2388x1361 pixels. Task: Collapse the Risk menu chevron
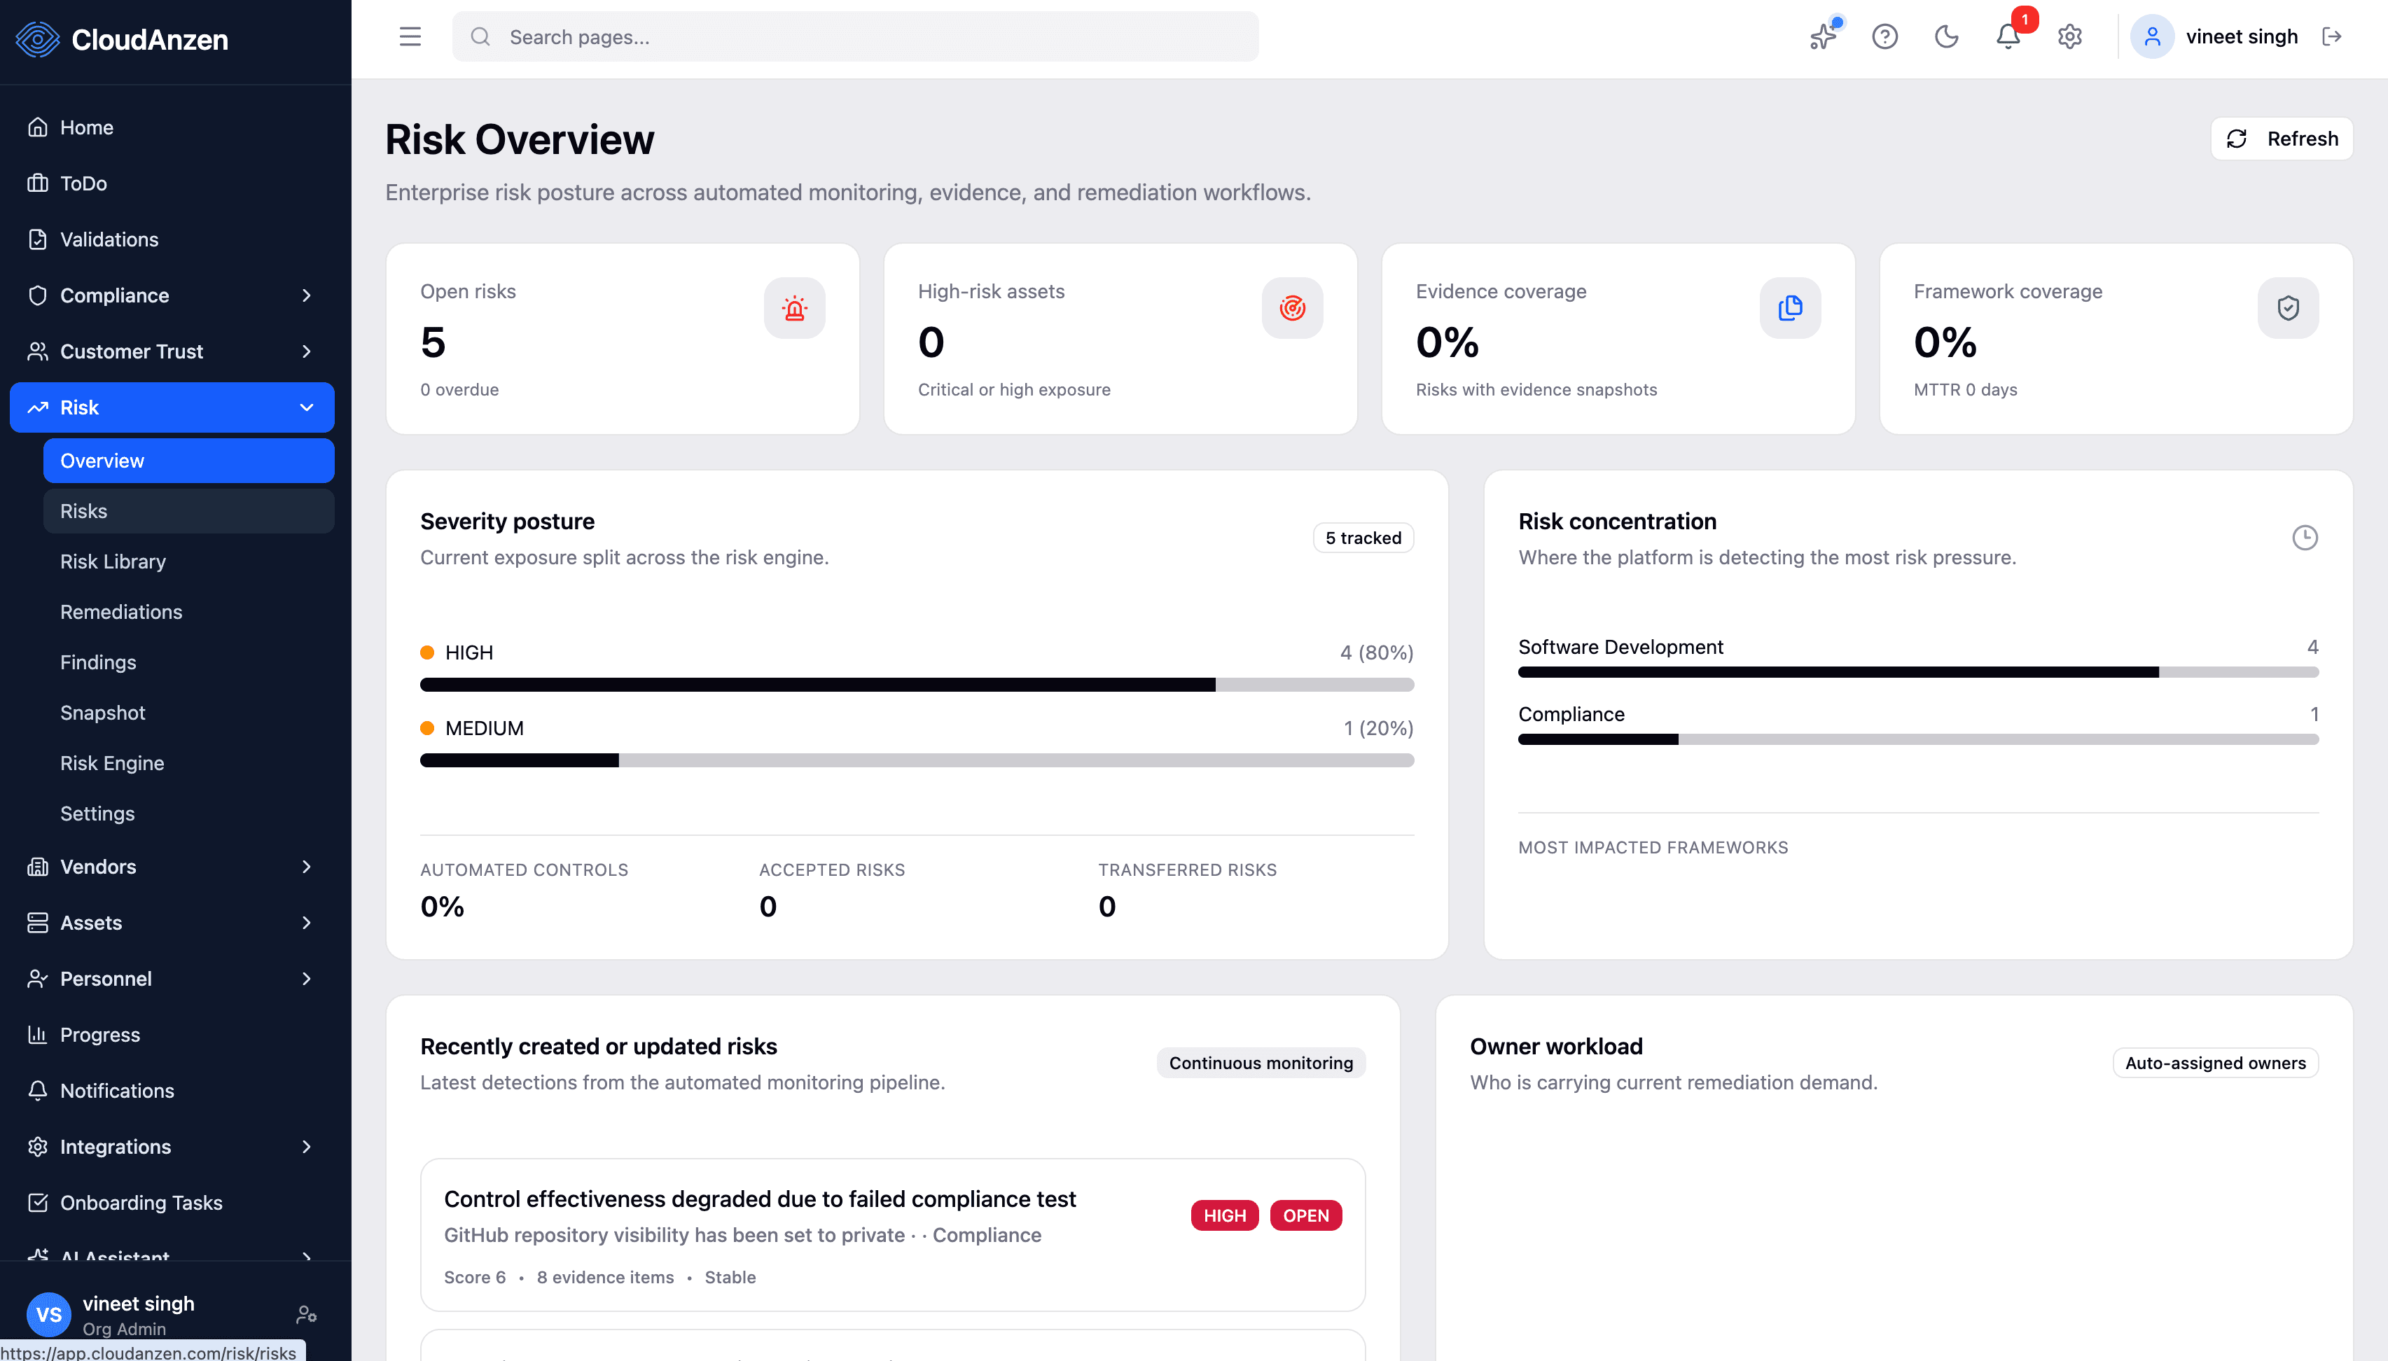coord(307,407)
